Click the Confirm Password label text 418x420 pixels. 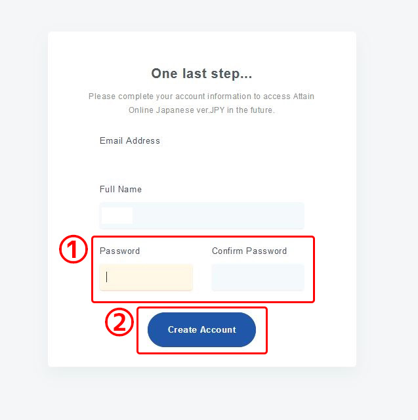tap(249, 251)
